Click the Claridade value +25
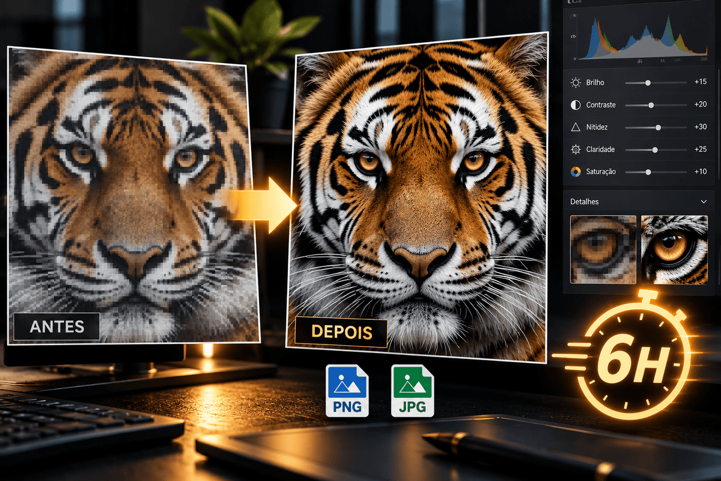The height and width of the screenshot is (481, 721). [x=700, y=149]
